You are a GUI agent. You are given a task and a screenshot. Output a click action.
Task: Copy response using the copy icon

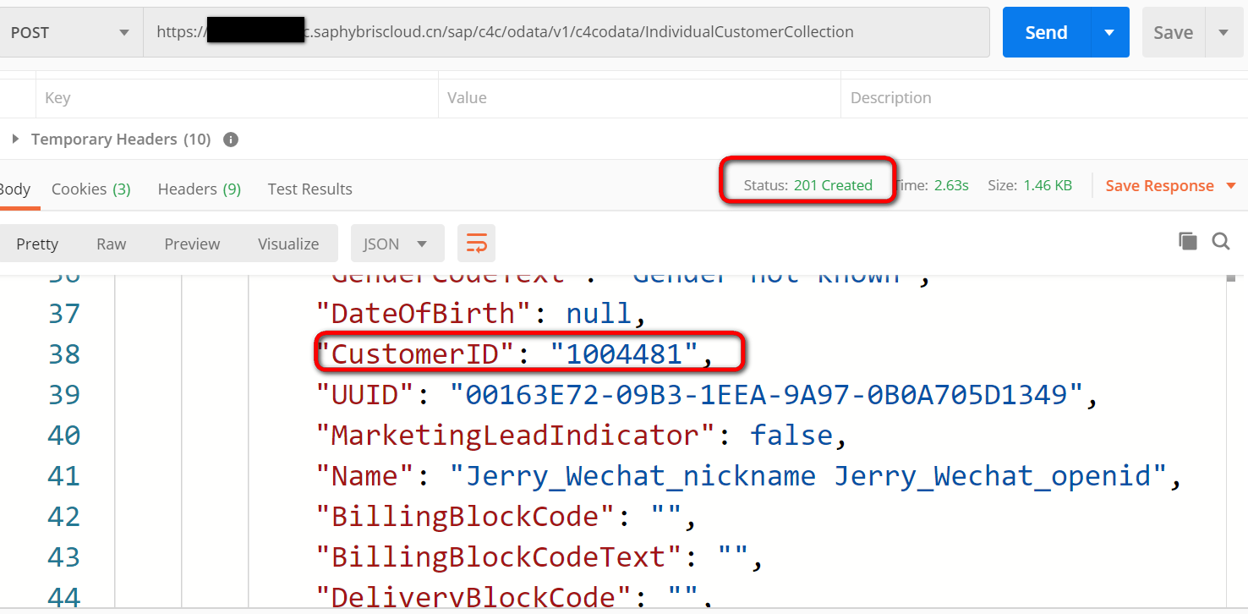[1188, 242]
